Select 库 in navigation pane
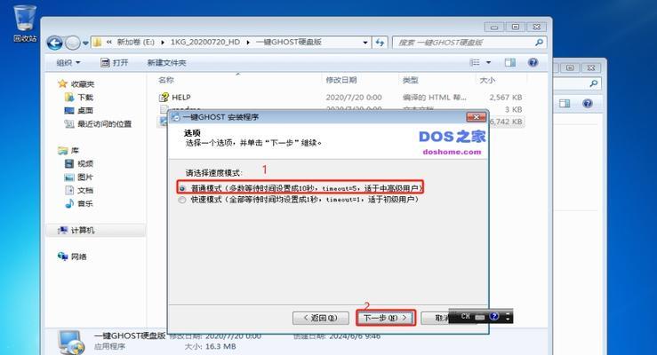This screenshot has height=355, width=657. click(x=68, y=150)
